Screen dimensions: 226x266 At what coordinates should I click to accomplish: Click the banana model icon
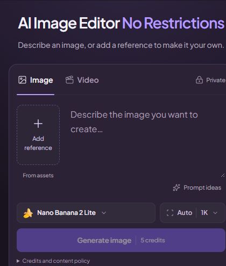point(28,213)
